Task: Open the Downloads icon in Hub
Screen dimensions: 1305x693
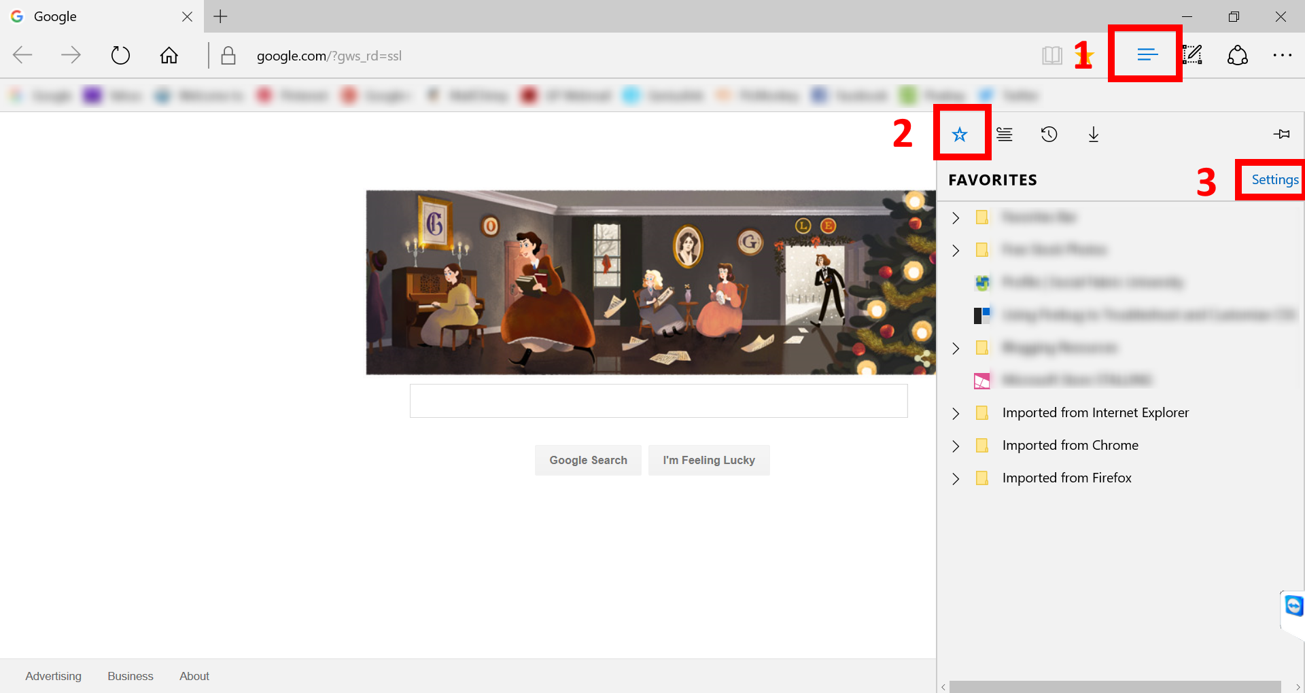Action: click(1093, 134)
